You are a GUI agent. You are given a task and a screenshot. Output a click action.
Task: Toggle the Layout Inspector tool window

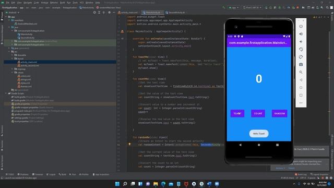(319, 174)
